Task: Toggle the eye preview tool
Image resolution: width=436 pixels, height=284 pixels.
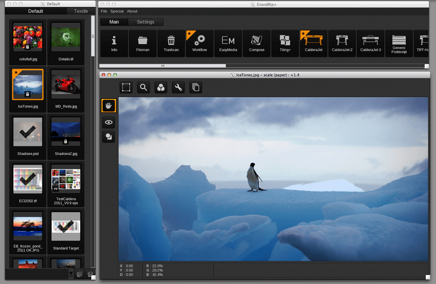Action: [x=108, y=122]
